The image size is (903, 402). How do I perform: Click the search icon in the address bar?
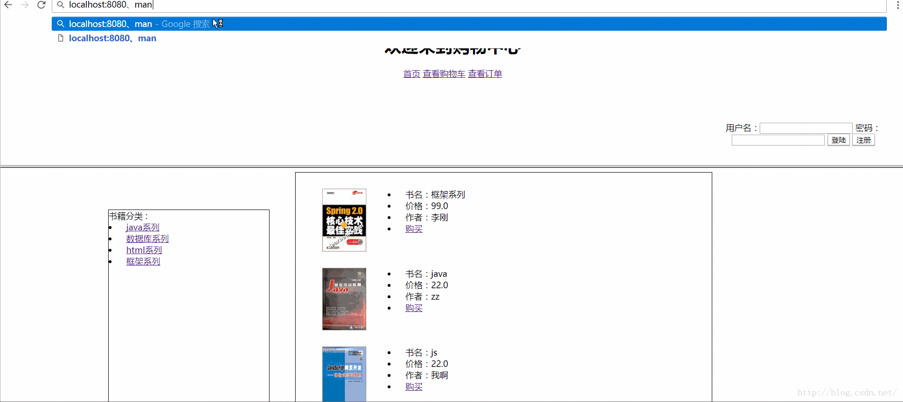tap(61, 5)
